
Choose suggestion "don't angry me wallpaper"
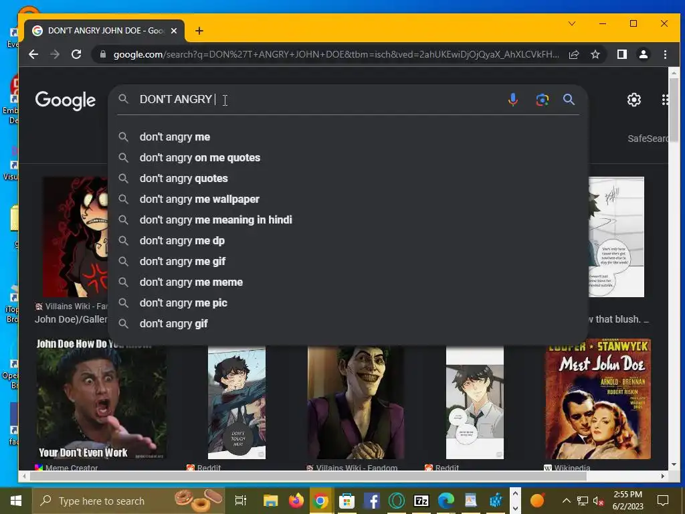tap(348, 199)
